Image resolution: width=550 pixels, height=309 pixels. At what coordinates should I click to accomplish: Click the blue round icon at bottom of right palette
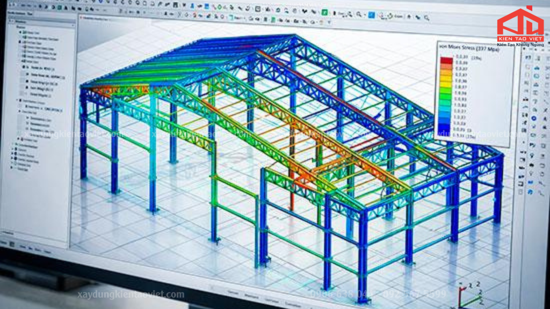point(530,192)
